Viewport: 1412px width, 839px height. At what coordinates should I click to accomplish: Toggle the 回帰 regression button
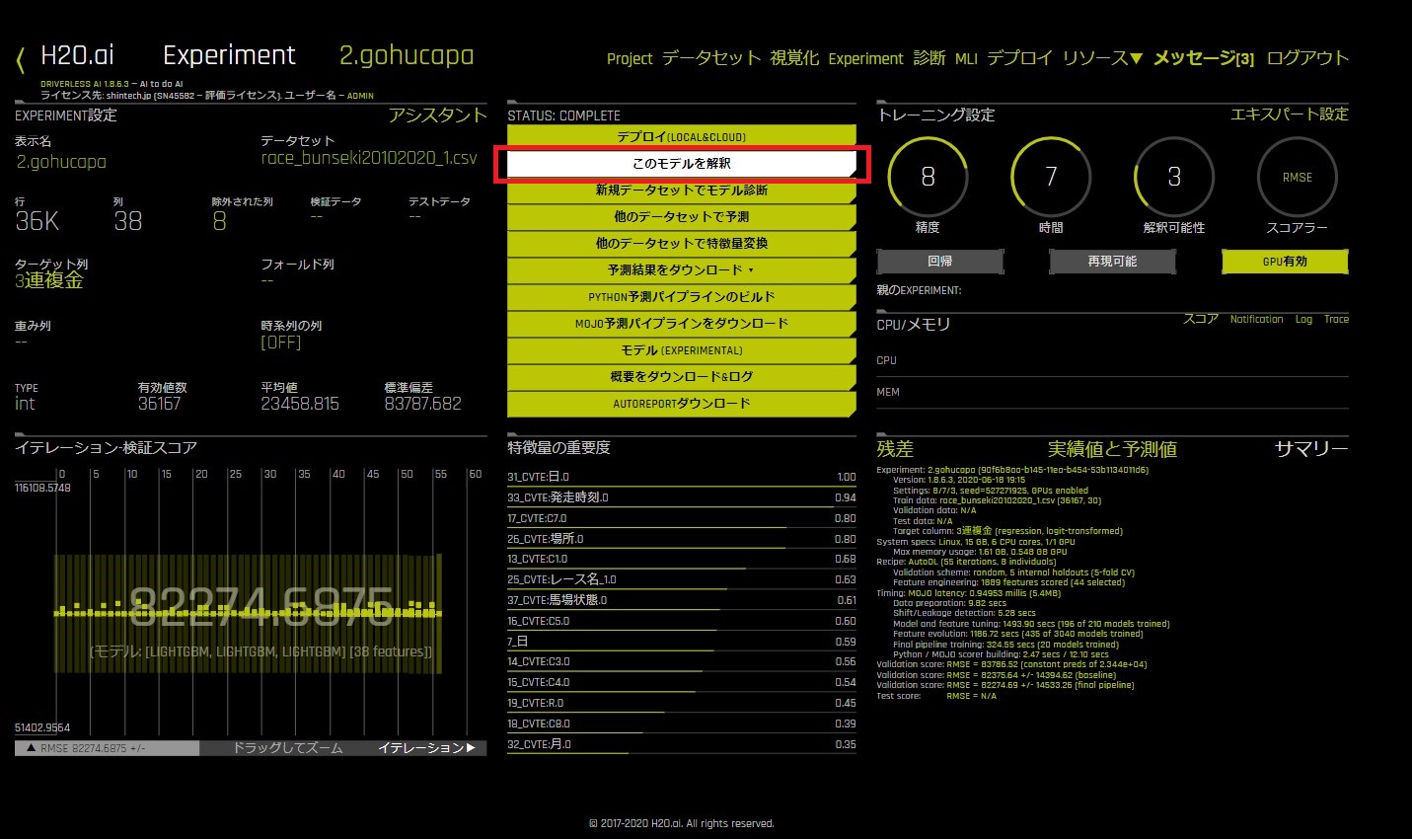coord(939,262)
